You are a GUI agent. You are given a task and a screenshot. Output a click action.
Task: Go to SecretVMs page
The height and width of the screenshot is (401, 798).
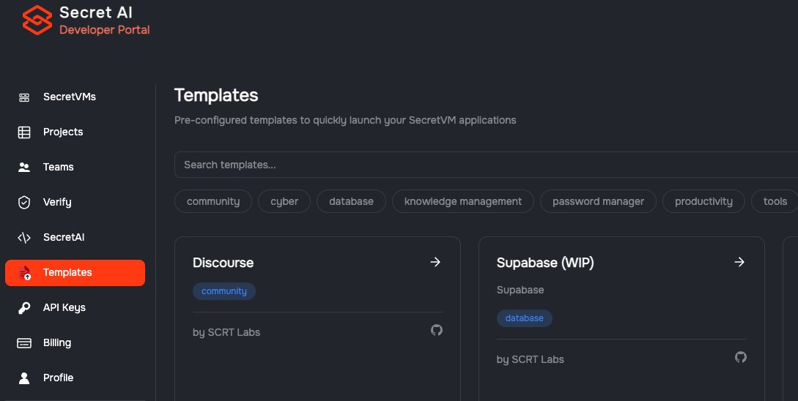click(x=75, y=97)
